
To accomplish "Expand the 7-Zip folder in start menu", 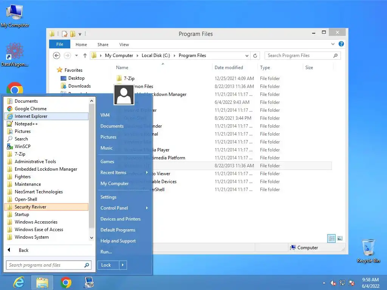I will point(46,154).
